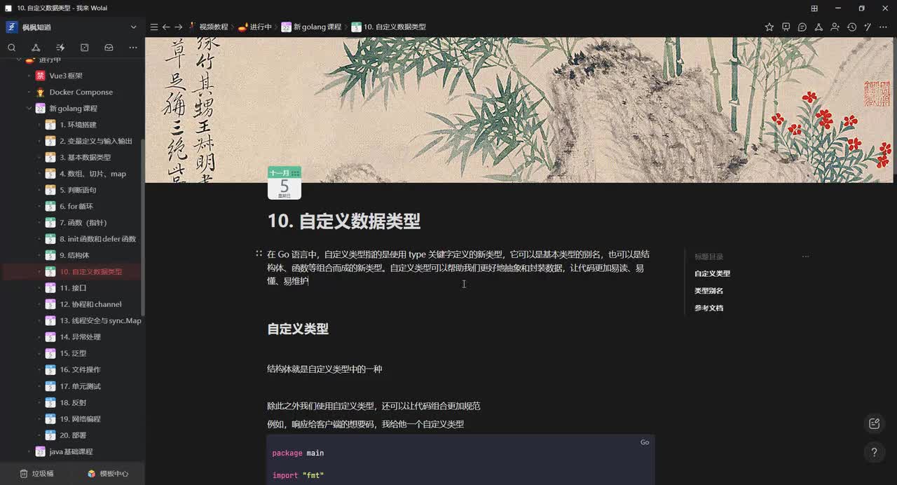Open page history clock icon
The width and height of the screenshot is (897, 485).
(851, 27)
